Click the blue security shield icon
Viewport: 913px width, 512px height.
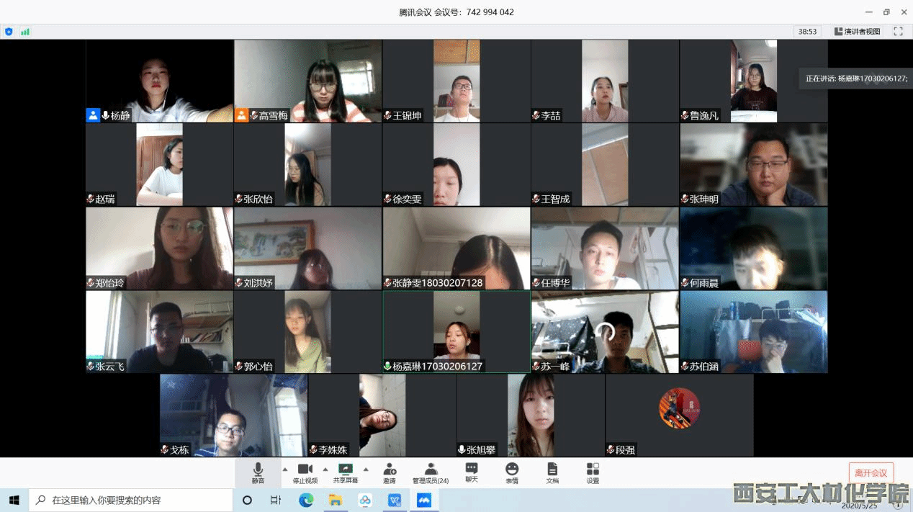tap(9, 32)
